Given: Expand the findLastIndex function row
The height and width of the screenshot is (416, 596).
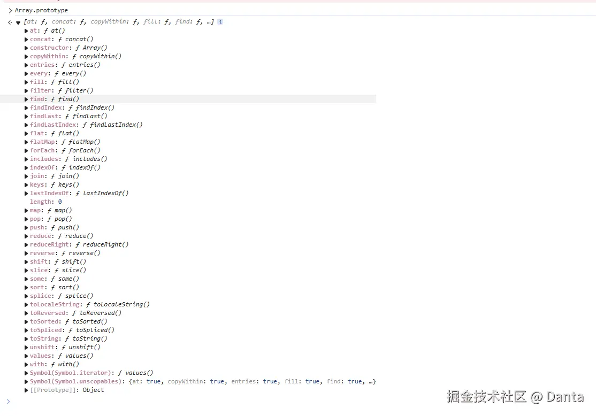Looking at the screenshot, I should pos(26,125).
